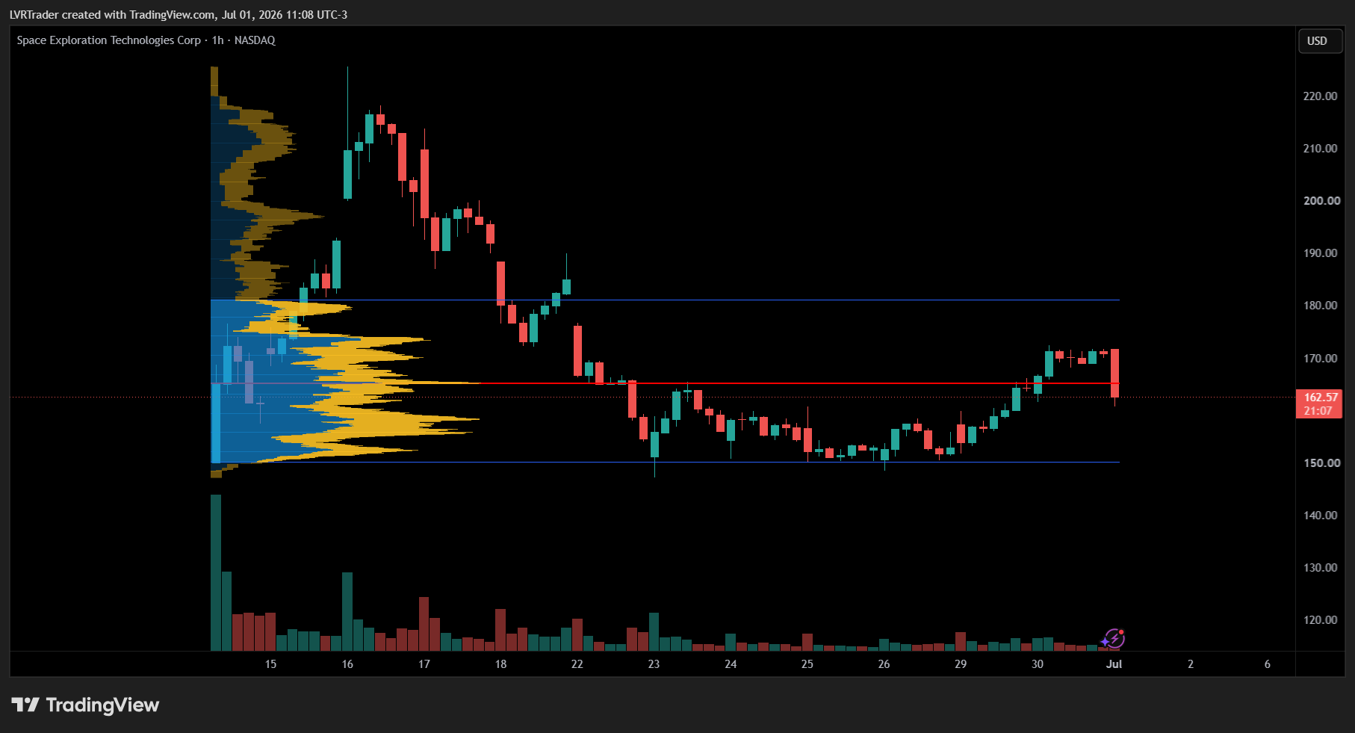Select the gray horizontal line near 181
Screen dimensions: 1355x733
(665, 300)
